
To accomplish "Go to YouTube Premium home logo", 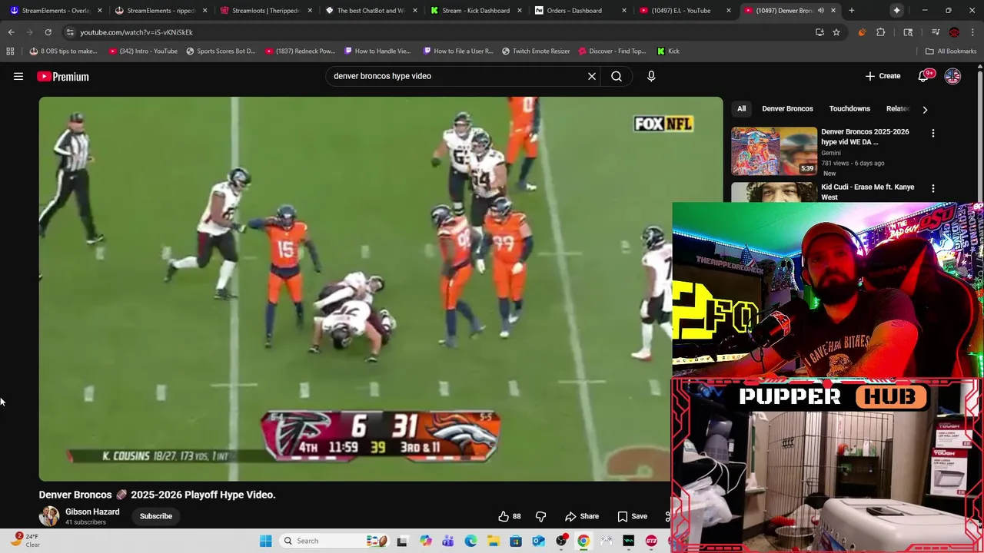I will click(x=63, y=76).
